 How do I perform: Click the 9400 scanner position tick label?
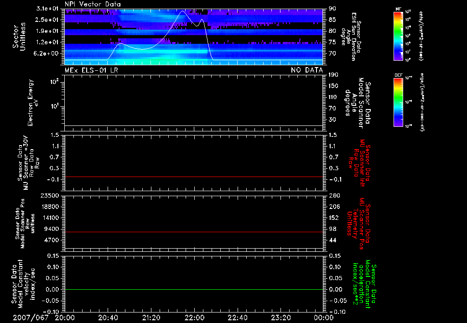tap(52, 229)
